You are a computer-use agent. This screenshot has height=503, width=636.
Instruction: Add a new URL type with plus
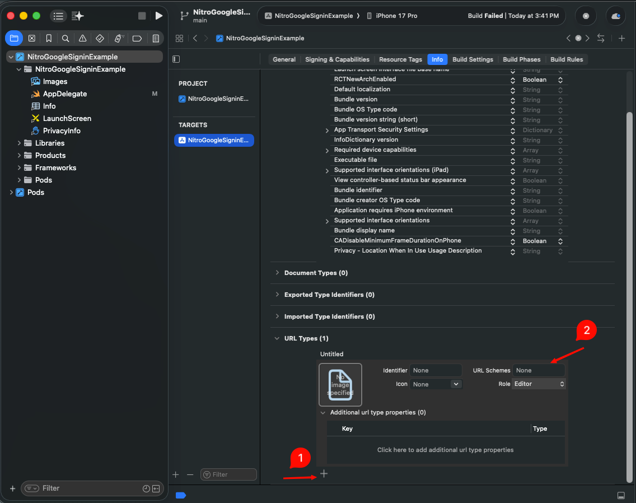(324, 473)
